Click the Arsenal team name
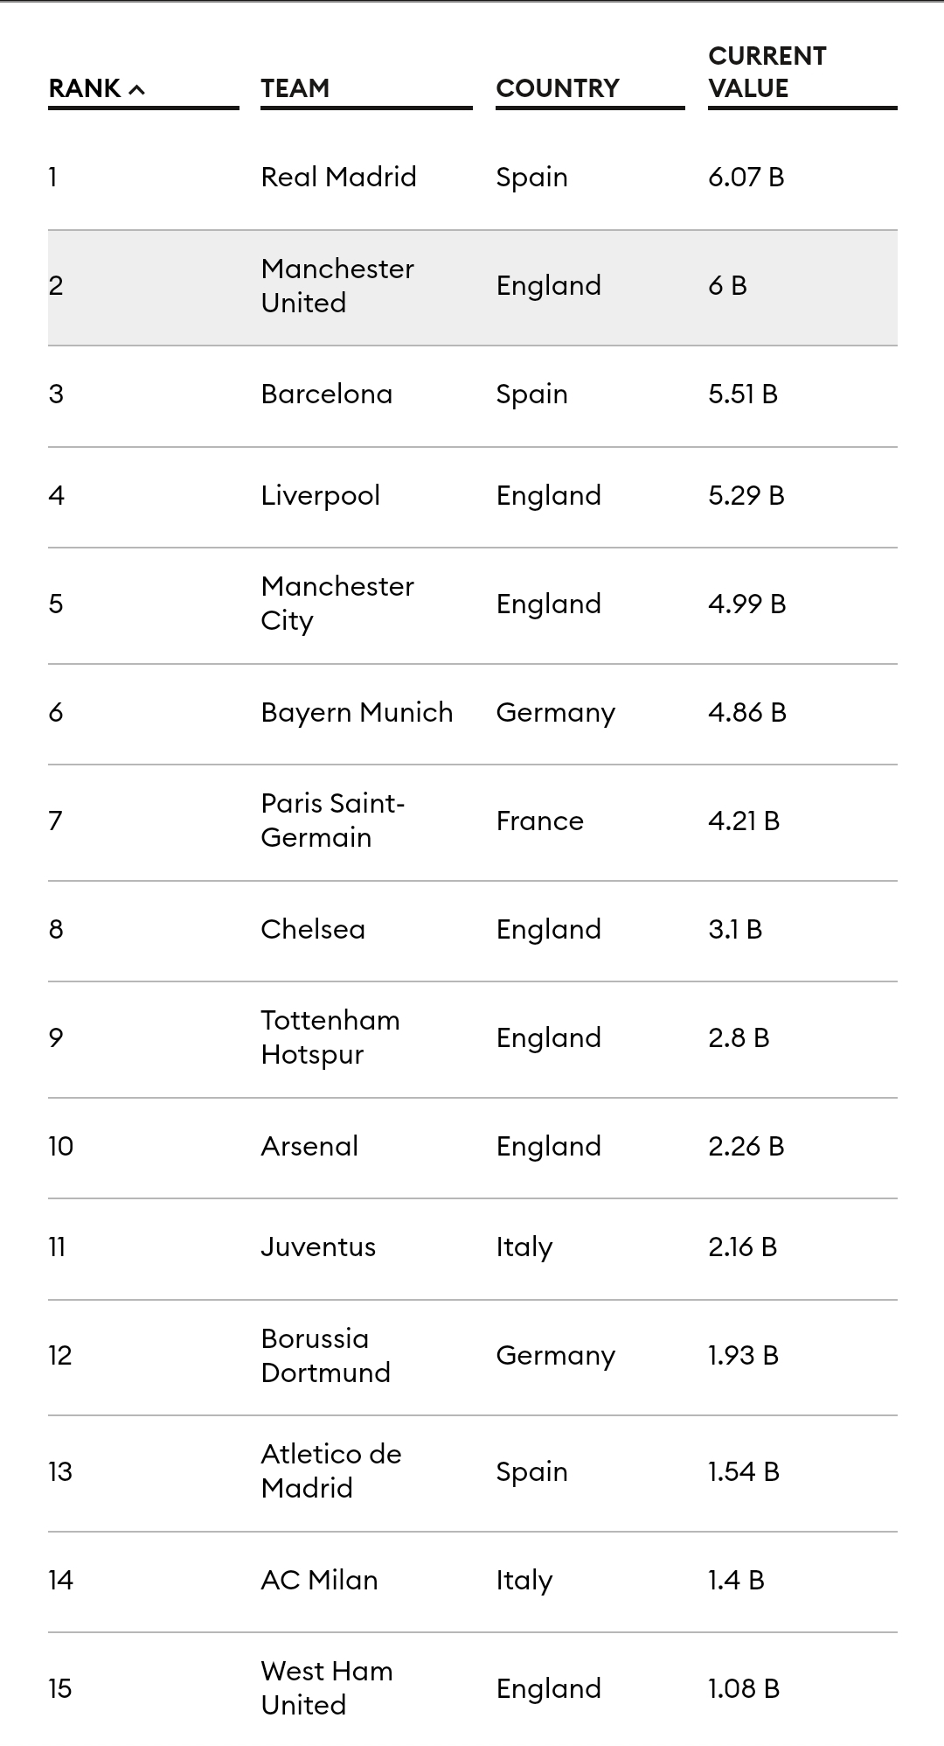 click(x=309, y=1147)
